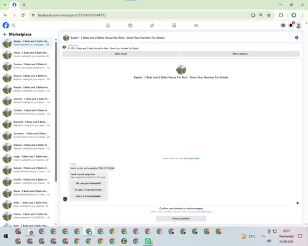Open Jorge conversation in the list
The height and width of the screenshot is (246, 308).
(27, 158)
